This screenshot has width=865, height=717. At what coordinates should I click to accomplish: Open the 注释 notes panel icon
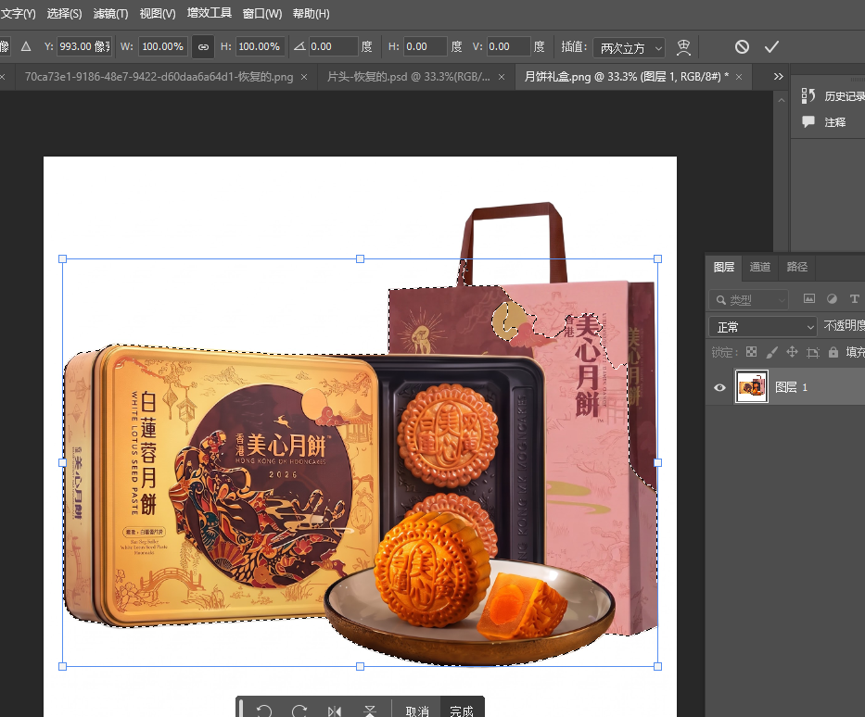tap(808, 121)
